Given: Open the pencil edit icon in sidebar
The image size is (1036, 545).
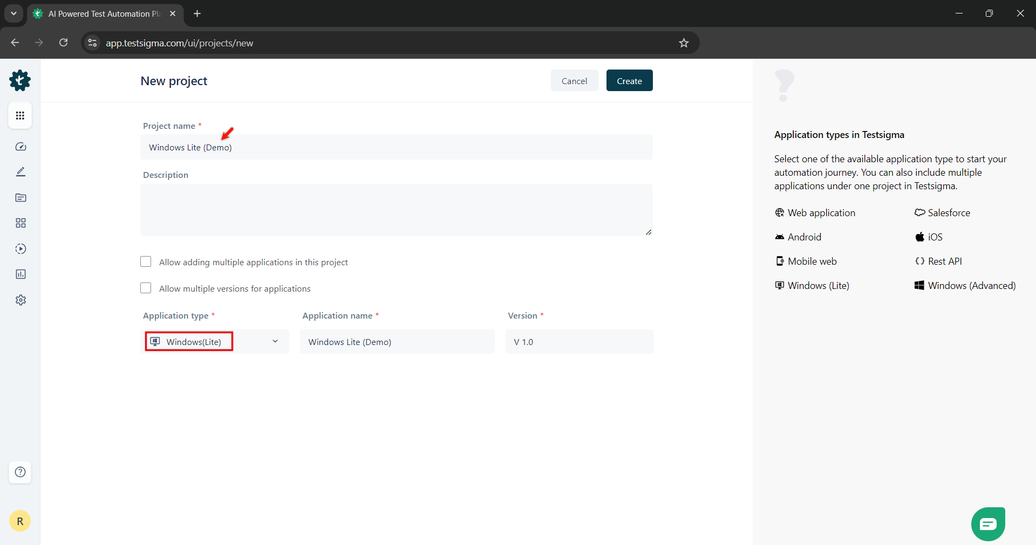Looking at the screenshot, I should coord(21,172).
